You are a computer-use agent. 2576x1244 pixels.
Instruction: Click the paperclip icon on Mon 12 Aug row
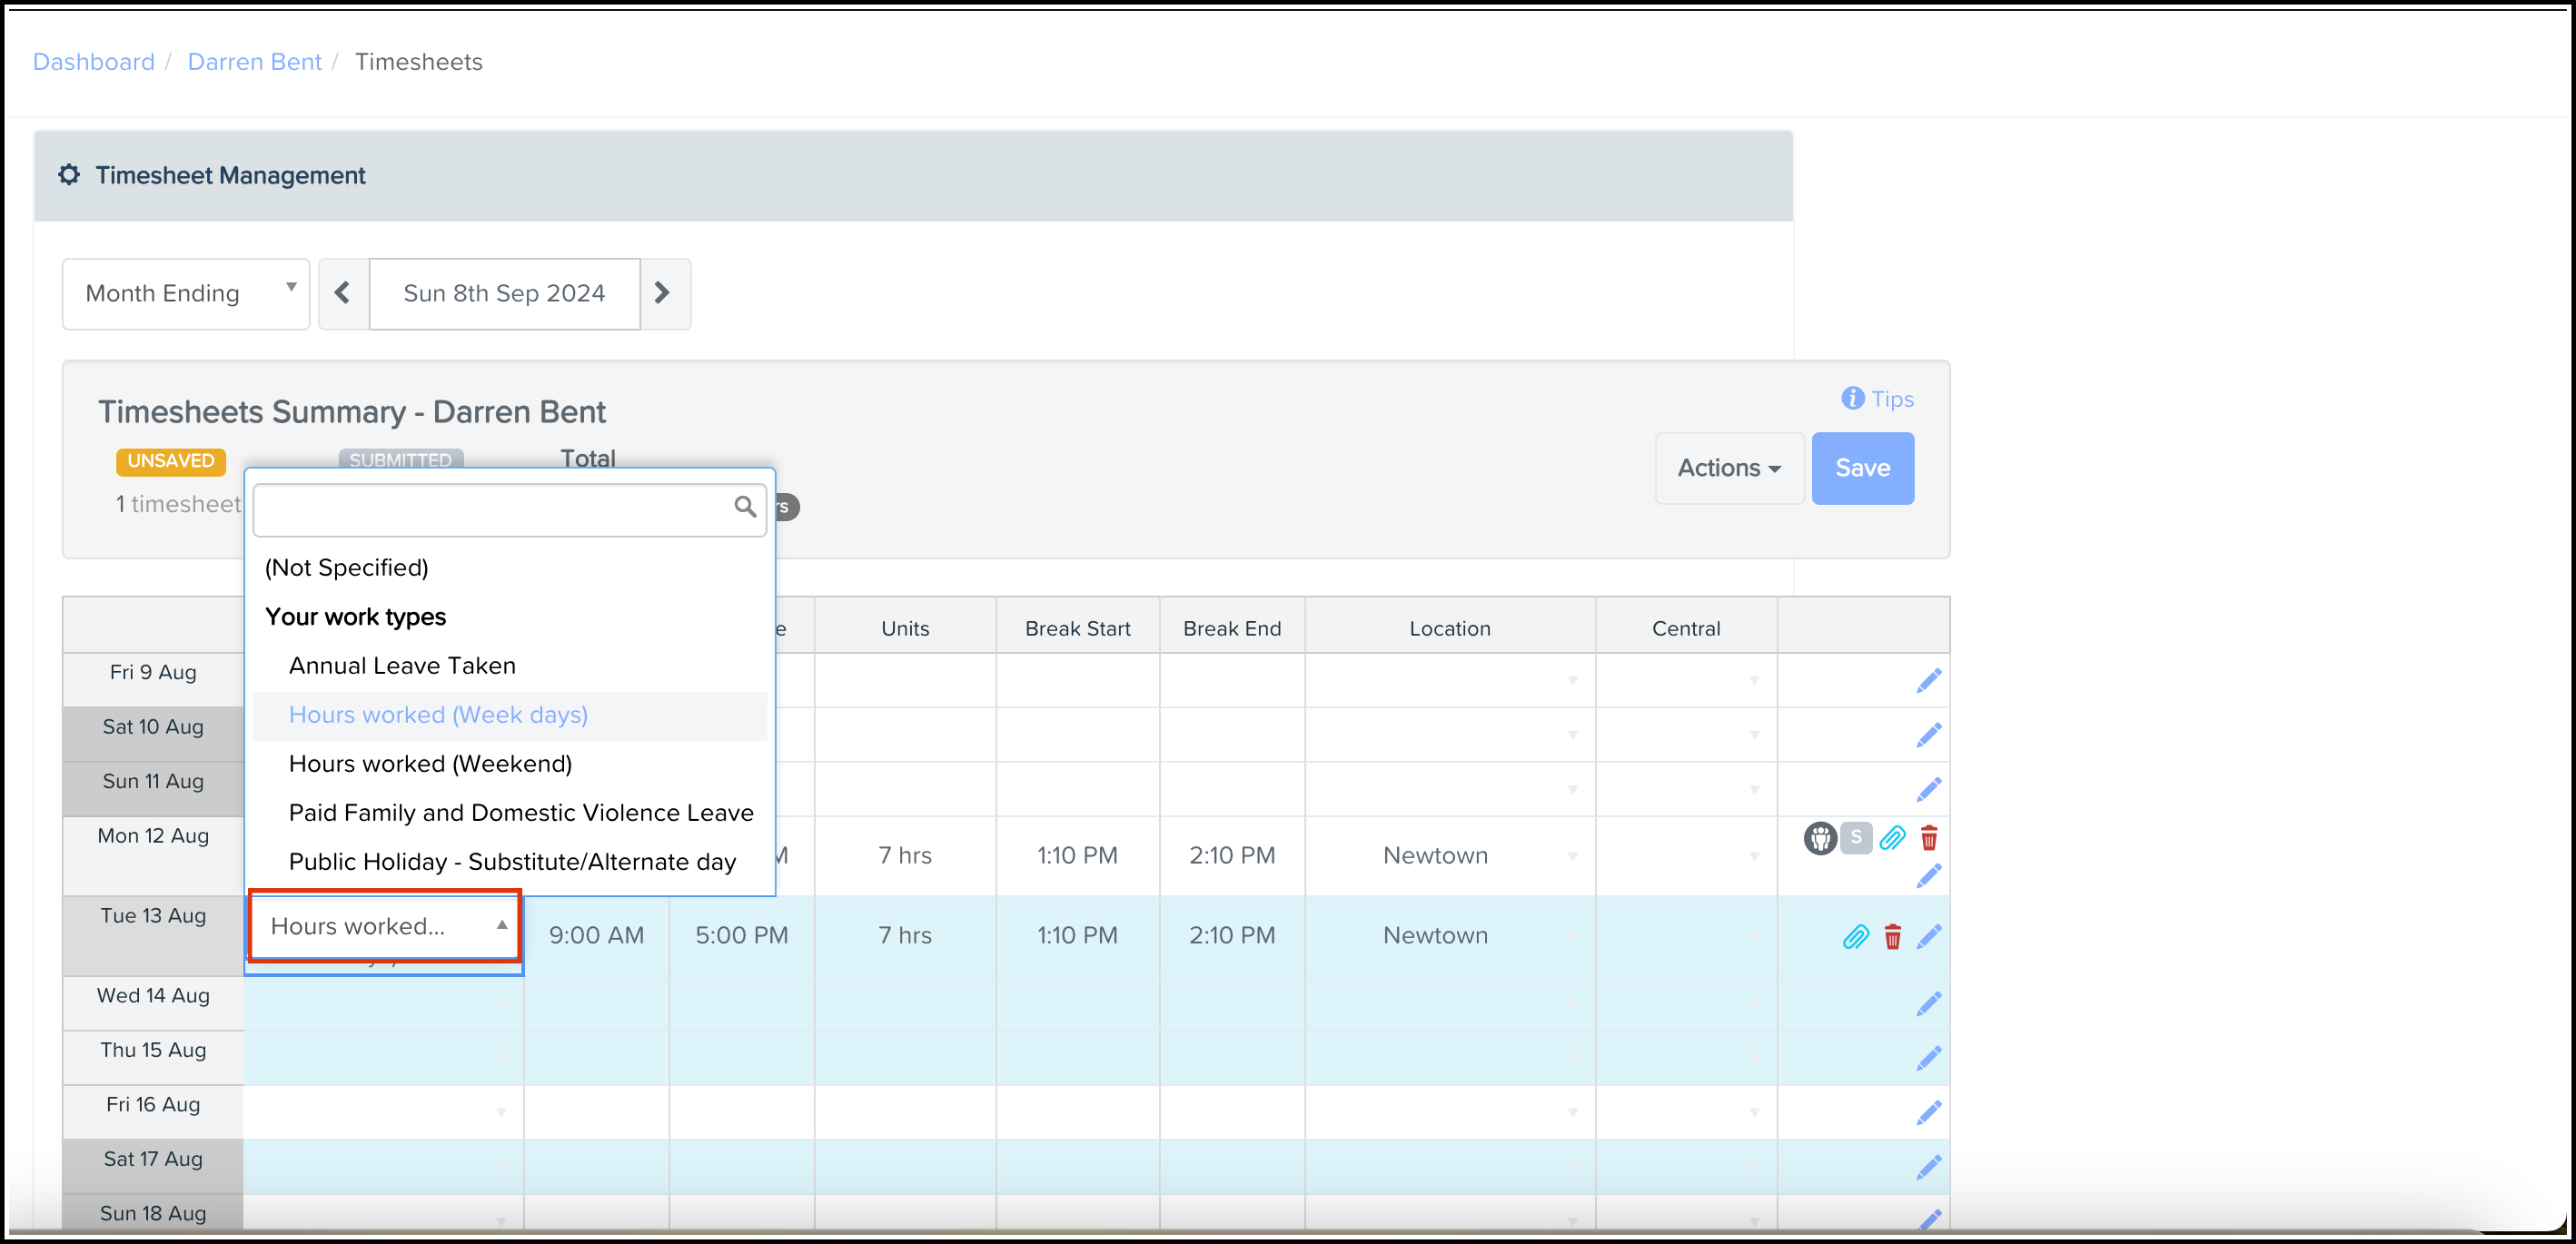pyautogui.click(x=1892, y=838)
